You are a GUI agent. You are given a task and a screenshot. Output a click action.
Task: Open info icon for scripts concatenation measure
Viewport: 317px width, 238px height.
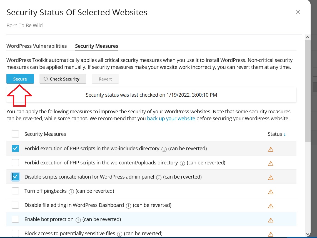coord(159,177)
